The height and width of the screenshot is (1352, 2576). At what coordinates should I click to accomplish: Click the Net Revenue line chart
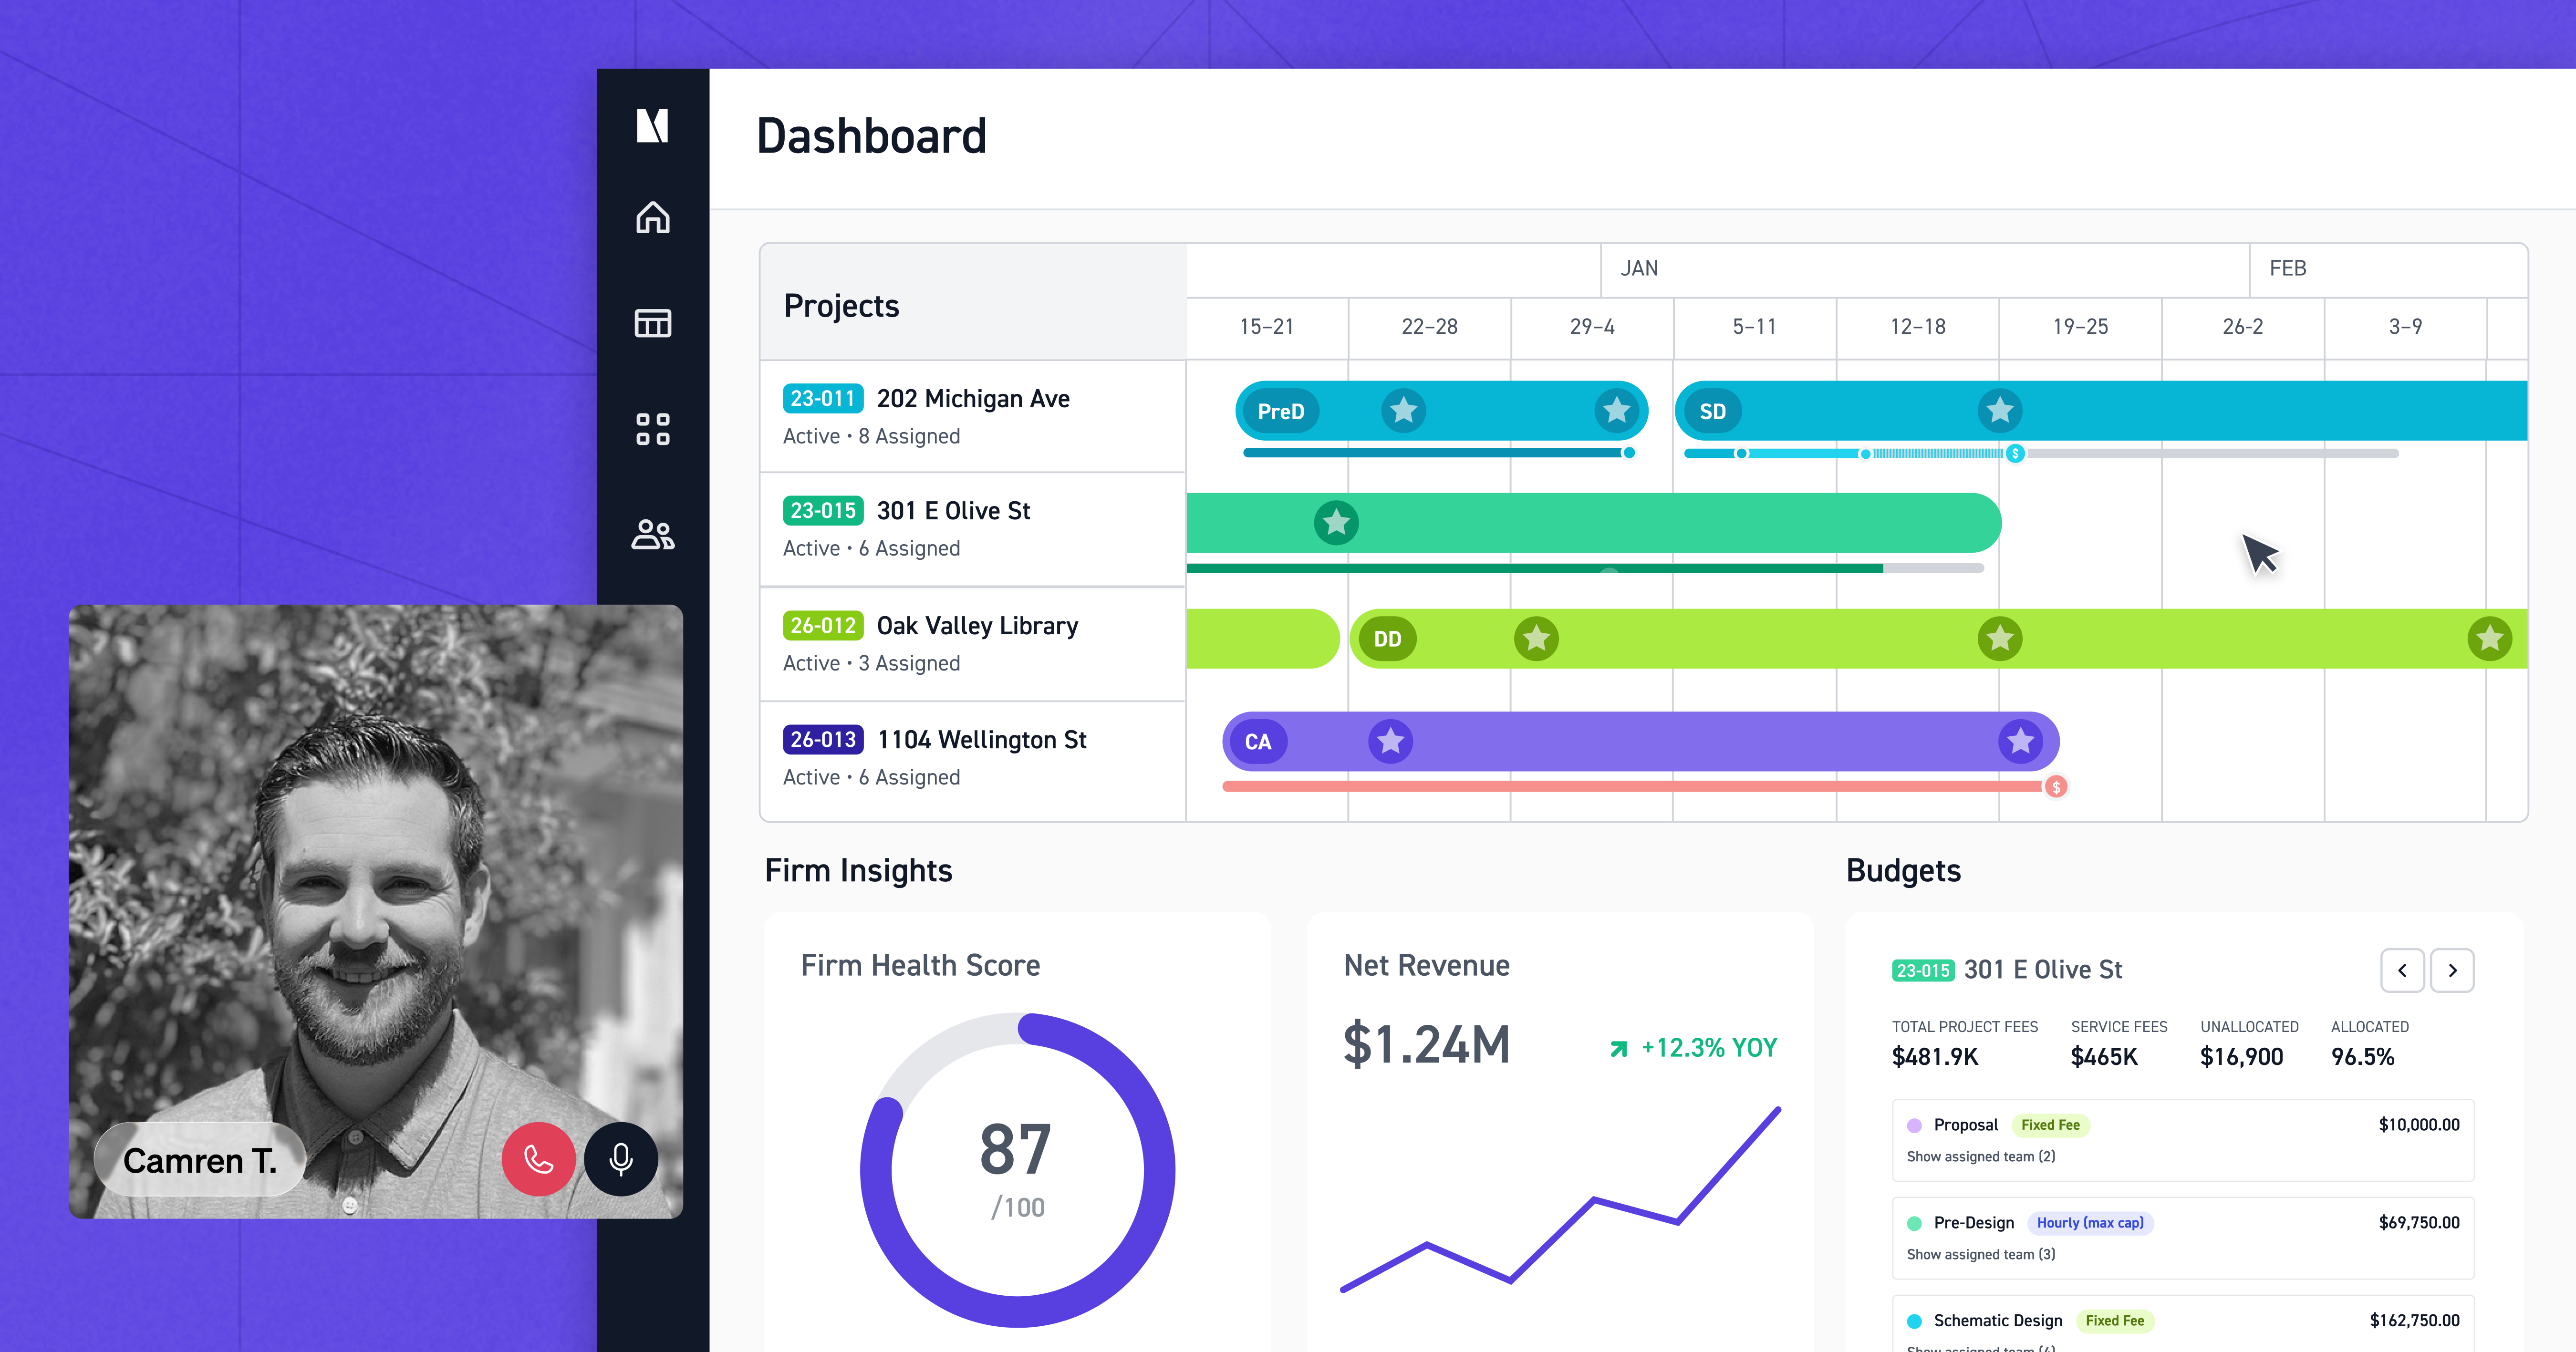coord(1560,1199)
